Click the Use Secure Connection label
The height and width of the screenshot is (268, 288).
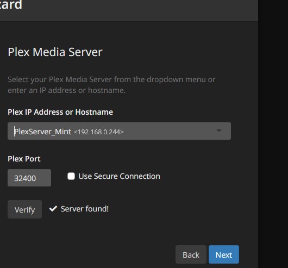[120, 176]
